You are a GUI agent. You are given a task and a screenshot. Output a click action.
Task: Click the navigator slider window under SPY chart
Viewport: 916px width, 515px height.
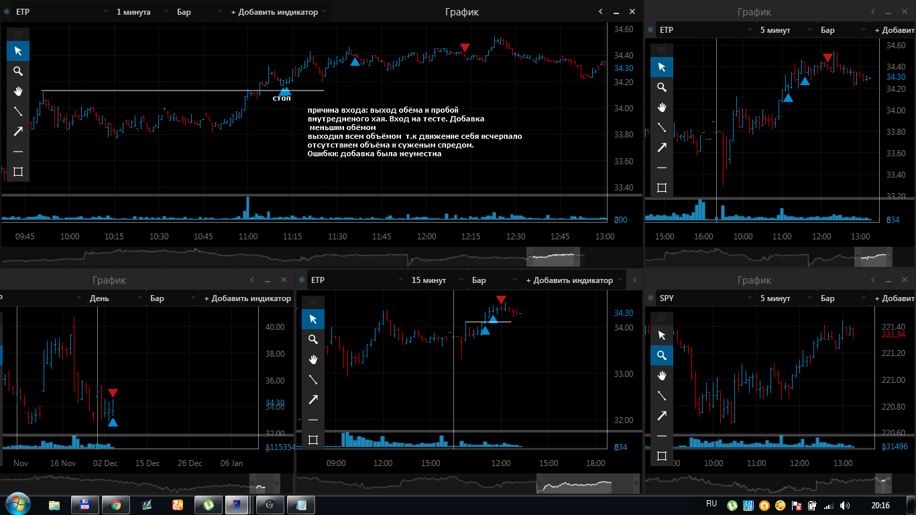[x=884, y=483]
